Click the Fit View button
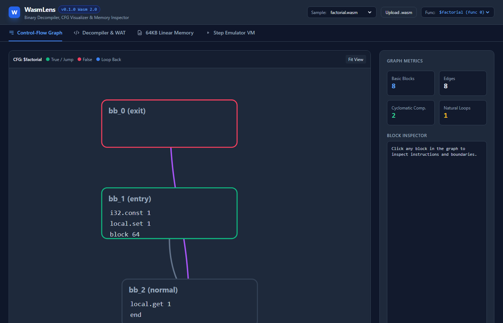The height and width of the screenshot is (323, 503). point(356,60)
